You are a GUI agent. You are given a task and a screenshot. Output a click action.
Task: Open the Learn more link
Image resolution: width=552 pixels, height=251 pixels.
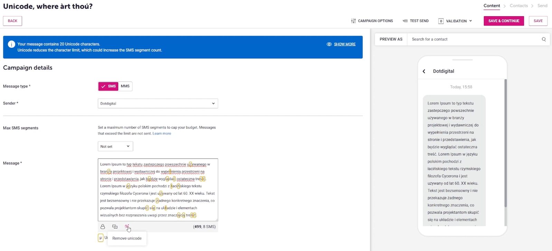click(x=162, y=133)
